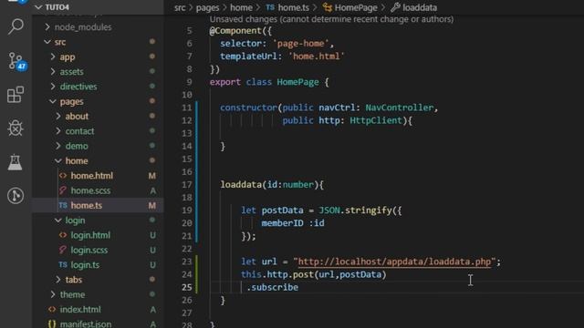
Task: Click the loaddata method declaration
Action: click(241, 185)
